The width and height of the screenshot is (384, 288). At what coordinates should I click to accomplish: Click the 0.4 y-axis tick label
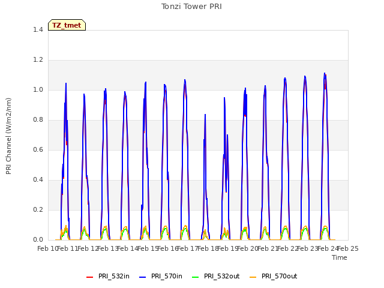tap(38, 180)
